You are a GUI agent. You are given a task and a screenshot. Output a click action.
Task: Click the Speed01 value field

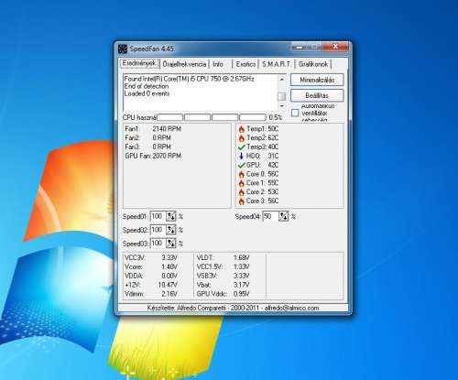[x=158, y=216]
